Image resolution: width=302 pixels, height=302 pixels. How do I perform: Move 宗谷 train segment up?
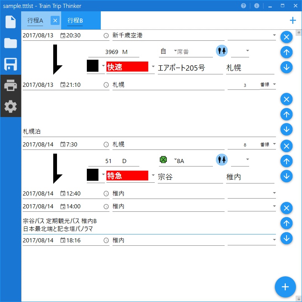tap(287, 161)
